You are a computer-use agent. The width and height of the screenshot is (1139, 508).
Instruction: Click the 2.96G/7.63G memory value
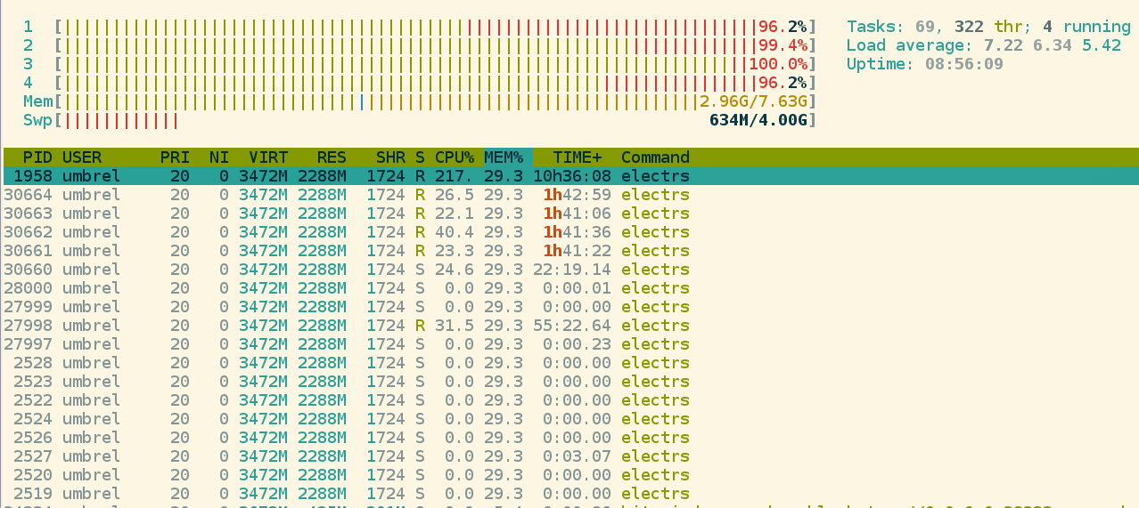(x=753, y=101)
